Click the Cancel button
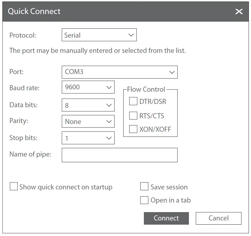The image size is (251, 236). tap(218, 218)
